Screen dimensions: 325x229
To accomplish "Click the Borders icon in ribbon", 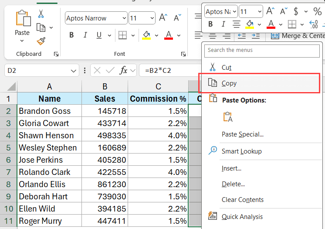I will pyautogui.click(x=122, y=35).
